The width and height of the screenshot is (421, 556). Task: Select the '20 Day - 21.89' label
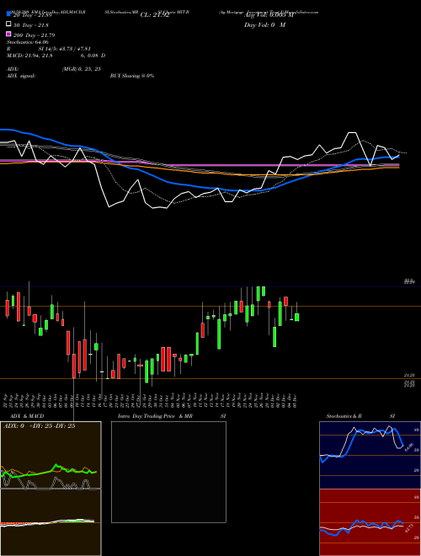pos(35,15)
